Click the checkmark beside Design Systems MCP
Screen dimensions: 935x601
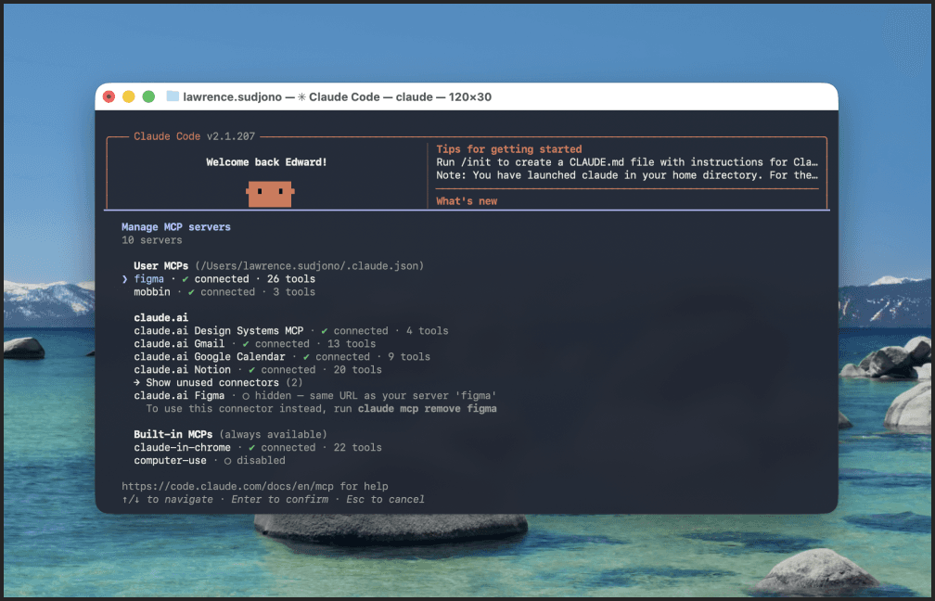pyautogui.click(x=325, y=331)
